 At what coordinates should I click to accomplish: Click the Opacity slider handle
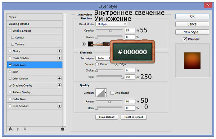pyautogui.click(x=111, y=31)
